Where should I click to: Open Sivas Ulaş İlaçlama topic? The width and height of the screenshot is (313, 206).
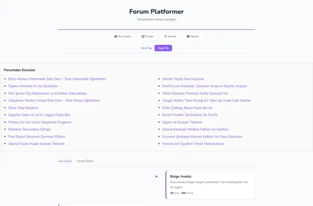[x=23, y=107]
